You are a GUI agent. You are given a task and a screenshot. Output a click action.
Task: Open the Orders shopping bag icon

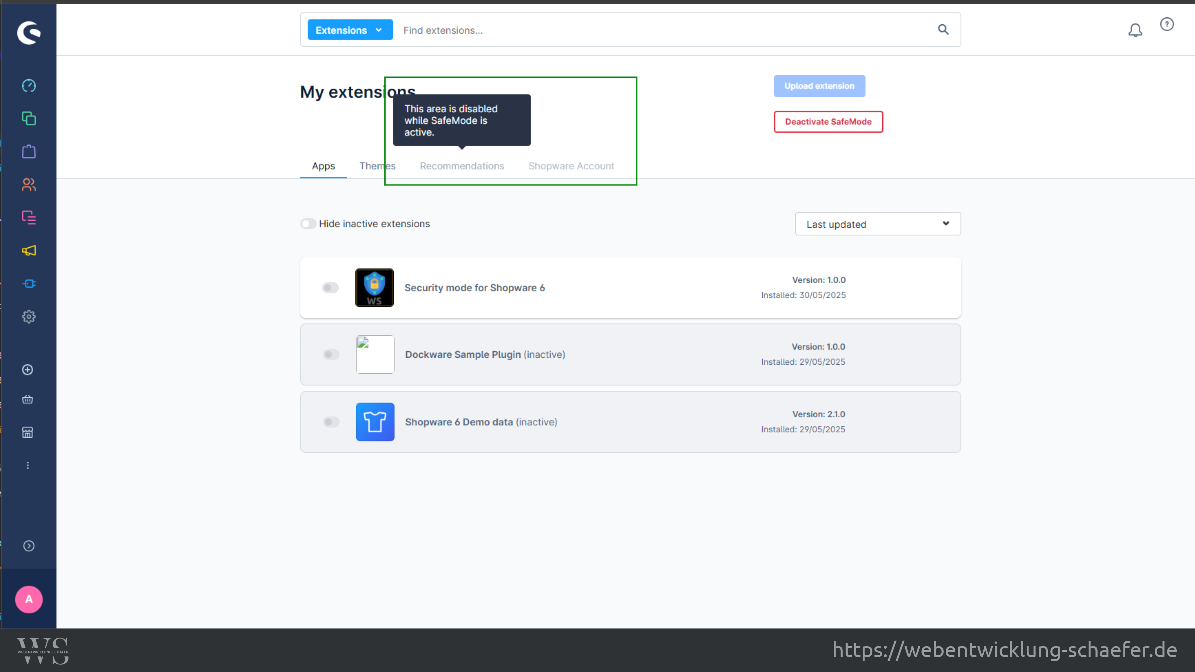click(29, 152)
